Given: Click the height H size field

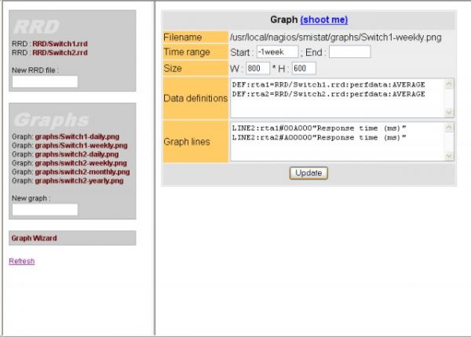Looking at the screenshot, I should point(303,68).
